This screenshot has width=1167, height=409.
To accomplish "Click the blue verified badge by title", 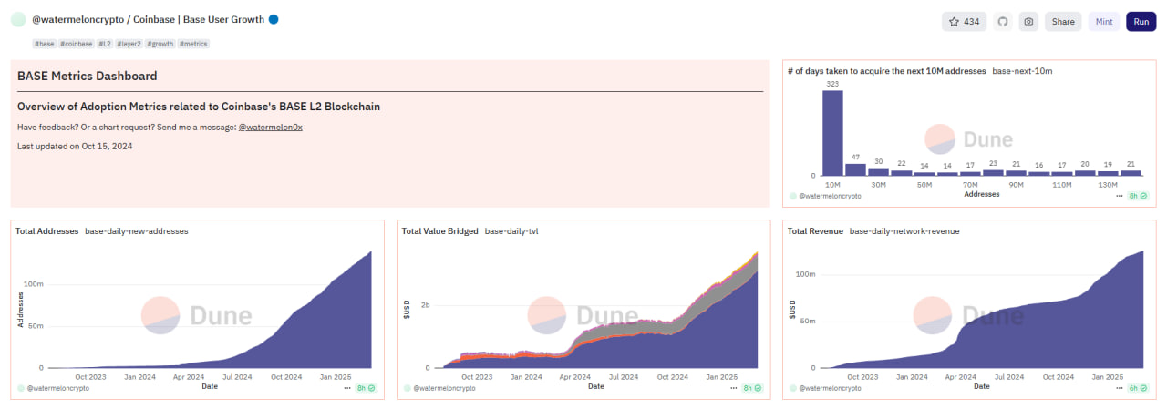I will (x=274, y=19).
